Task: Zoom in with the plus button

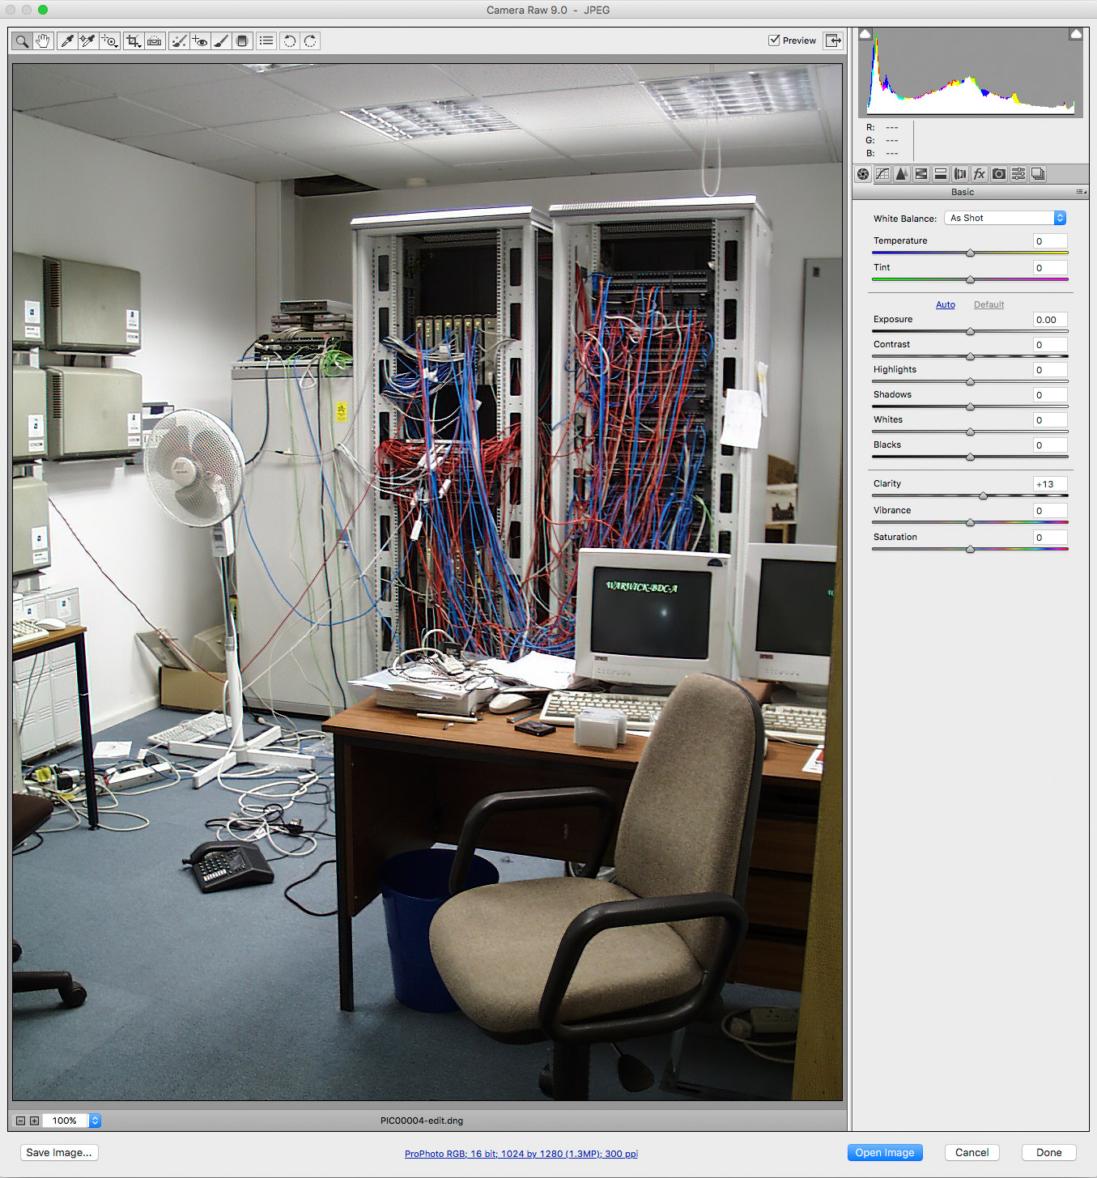Action: pos(34,1121)
